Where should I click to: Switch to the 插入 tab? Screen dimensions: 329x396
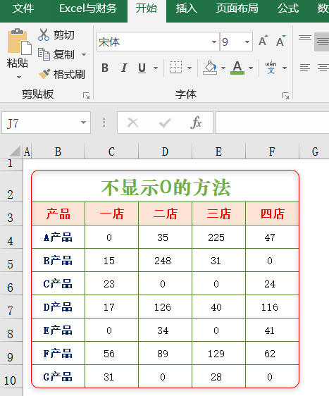coord(187,8)
